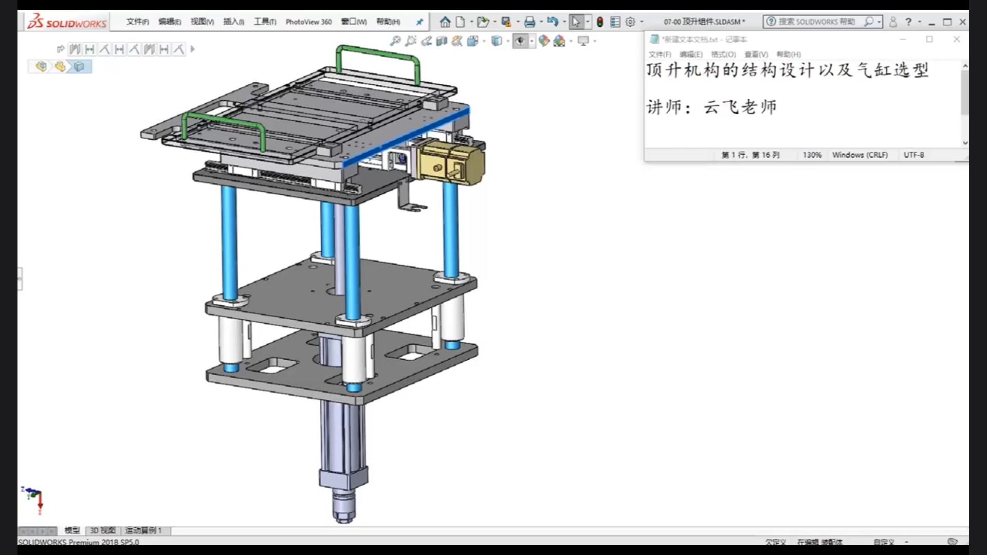This screenshot has width=987, height=555.
Task: Click the SolidWorks logo
Action: point(67,22)
